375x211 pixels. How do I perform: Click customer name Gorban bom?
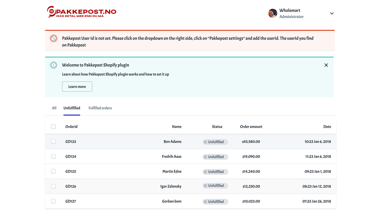coord(172,201)
